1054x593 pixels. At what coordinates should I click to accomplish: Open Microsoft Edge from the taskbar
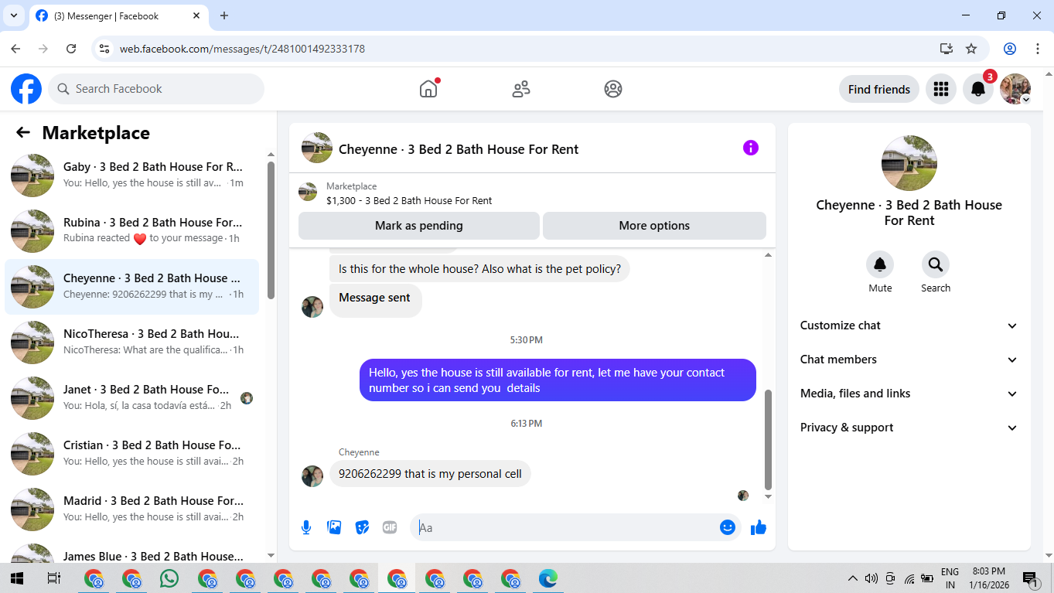point(548,578)
